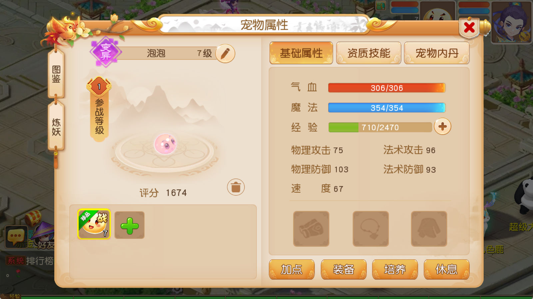Open the 图鉴 side tab
The height and width of the screenshot is (299, 533).
[x=56, y=74]
